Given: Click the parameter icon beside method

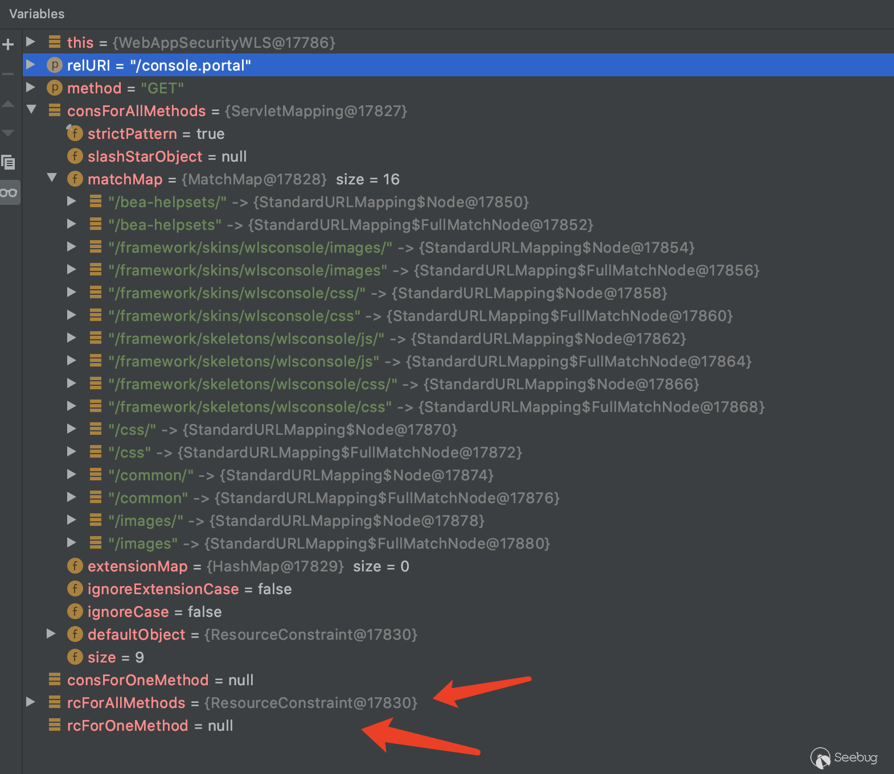Looking at the screenshot, I should tap(54, 88).
